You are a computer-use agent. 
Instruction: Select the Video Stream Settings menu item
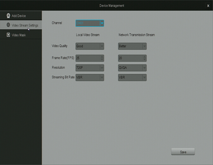(x=21, y=25)
